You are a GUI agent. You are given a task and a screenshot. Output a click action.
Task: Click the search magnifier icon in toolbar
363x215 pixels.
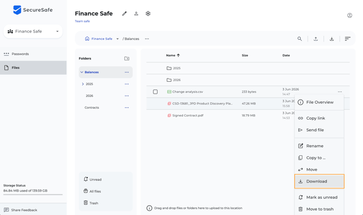300,38
